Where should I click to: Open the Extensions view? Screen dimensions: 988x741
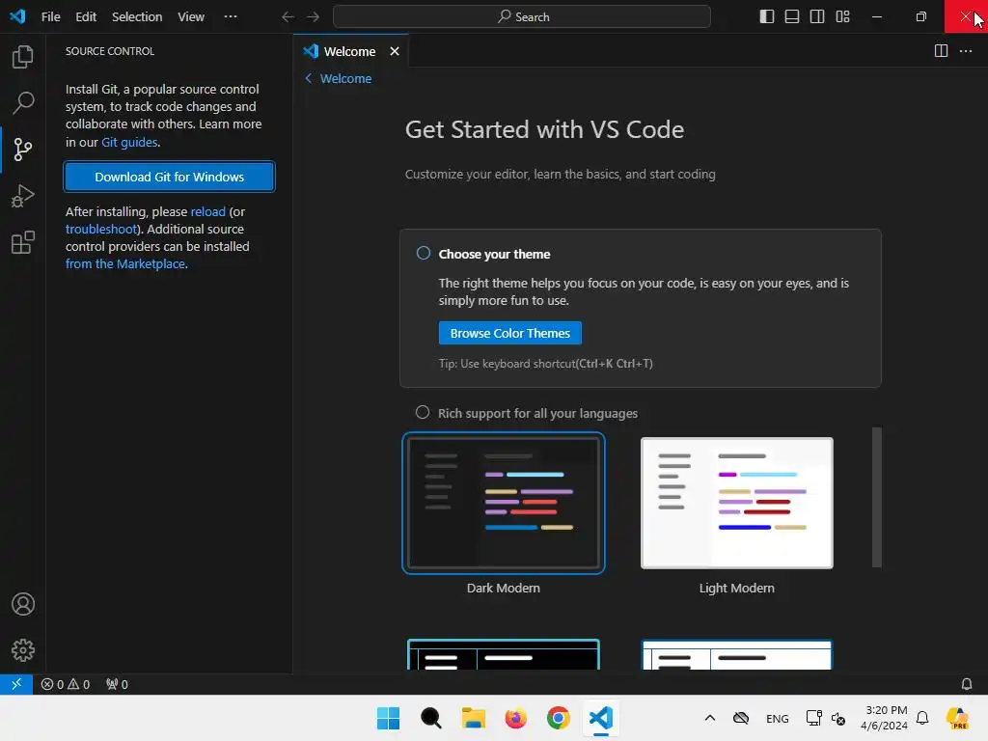click(x=23, y=242)
